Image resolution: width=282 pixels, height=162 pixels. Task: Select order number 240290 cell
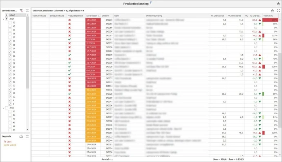(x=107, y=47)
